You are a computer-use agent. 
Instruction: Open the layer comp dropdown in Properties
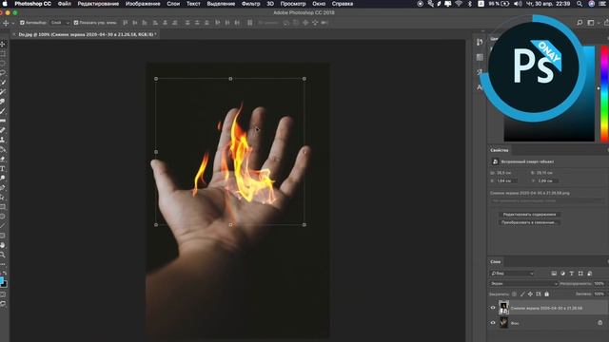click(x=548, y=200)
